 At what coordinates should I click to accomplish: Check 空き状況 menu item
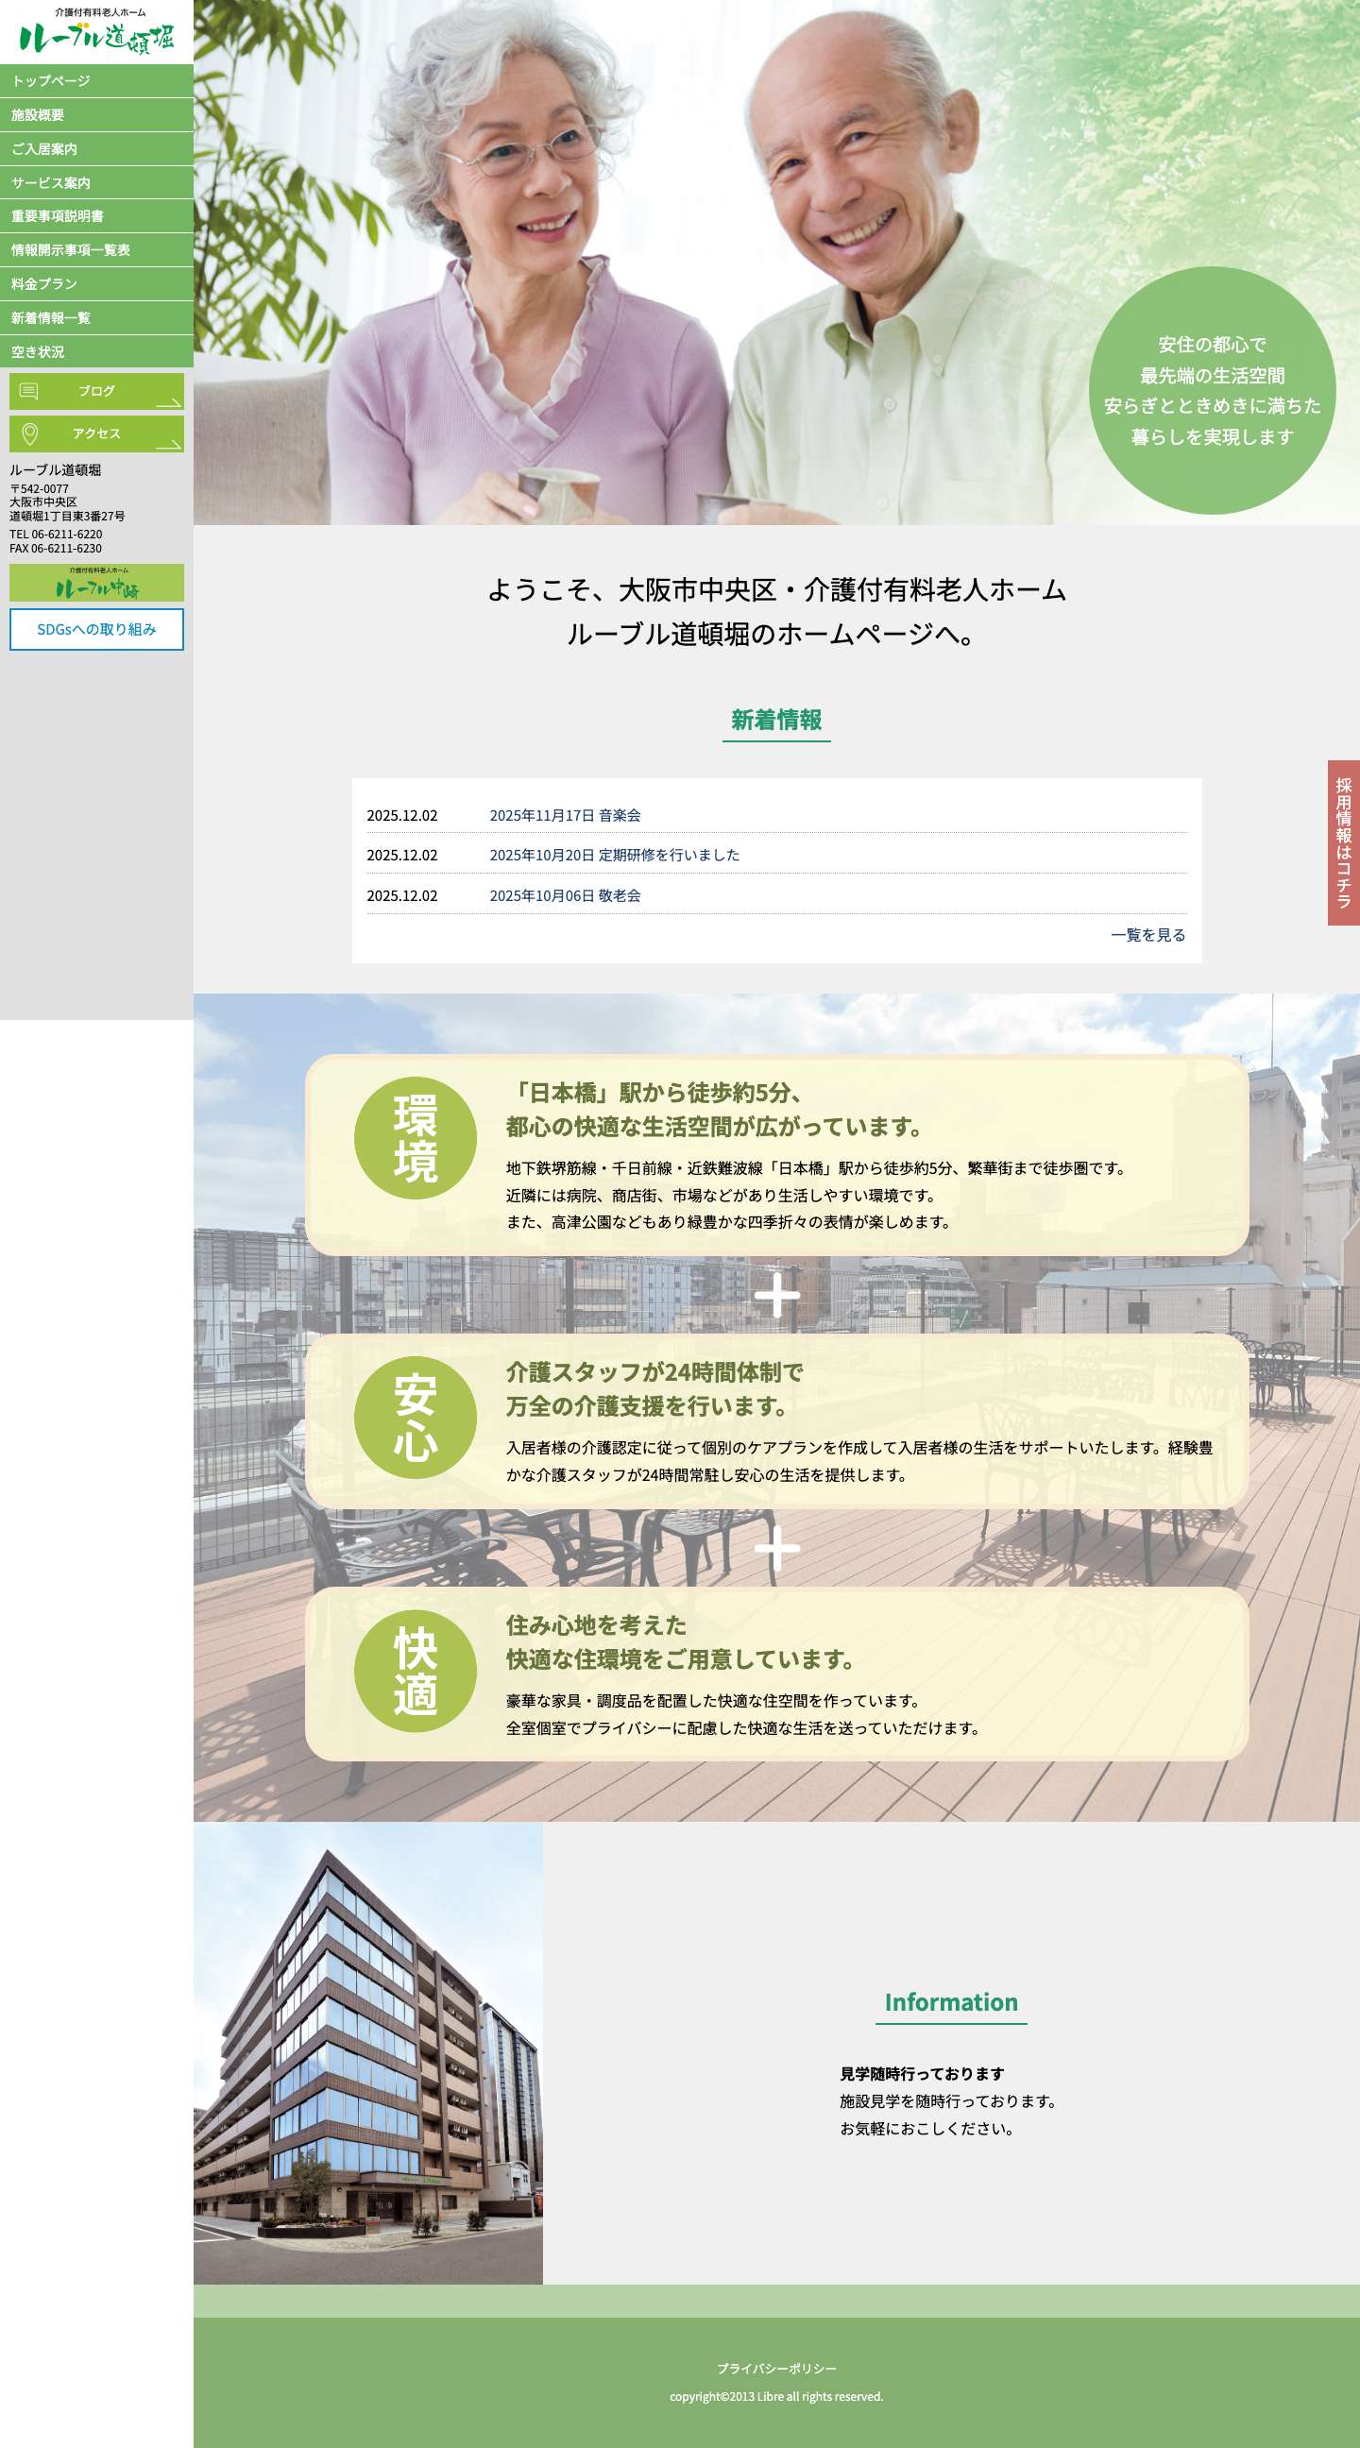click(97, 351)
